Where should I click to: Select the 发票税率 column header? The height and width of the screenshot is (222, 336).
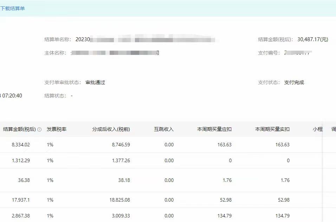pos(57,129)
